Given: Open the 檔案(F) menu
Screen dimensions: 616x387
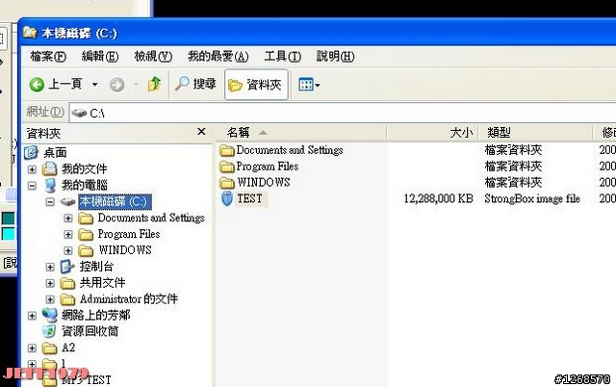Looking at the screenshot, I should coord(48,57).
